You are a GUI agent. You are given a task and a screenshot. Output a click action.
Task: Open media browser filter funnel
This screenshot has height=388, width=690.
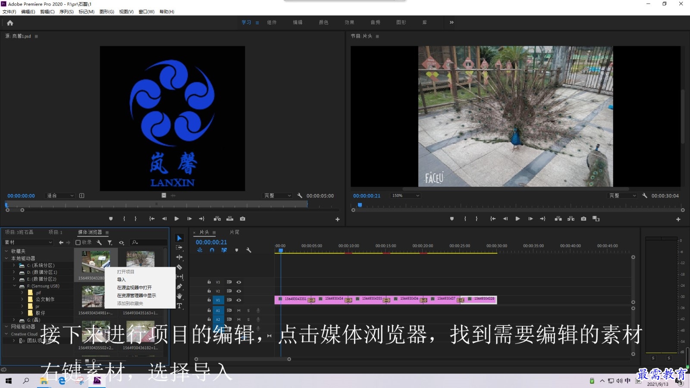click(x=110, y=243)
